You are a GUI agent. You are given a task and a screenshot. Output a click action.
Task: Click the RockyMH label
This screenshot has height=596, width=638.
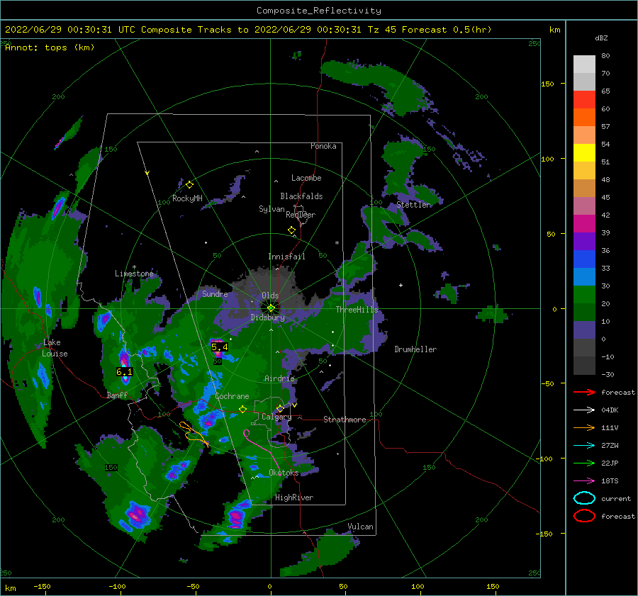click(187, 198)
